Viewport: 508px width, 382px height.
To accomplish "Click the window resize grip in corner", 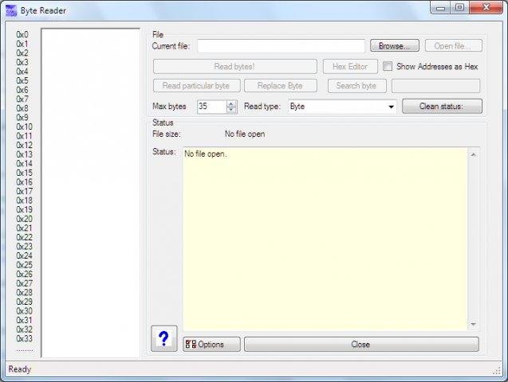I will tap(497, 372).
